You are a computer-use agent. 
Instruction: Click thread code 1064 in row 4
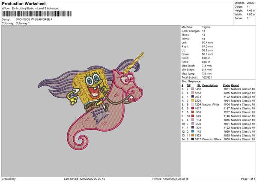click(227, 100)
